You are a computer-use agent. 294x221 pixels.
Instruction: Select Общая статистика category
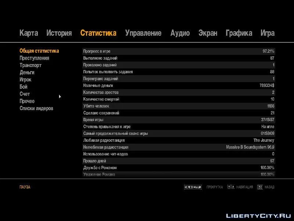tap(39, 51)
